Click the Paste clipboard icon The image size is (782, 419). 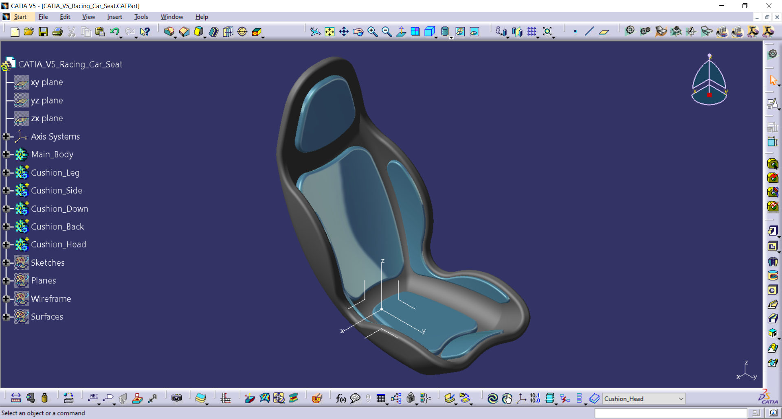tap(100, 32)
